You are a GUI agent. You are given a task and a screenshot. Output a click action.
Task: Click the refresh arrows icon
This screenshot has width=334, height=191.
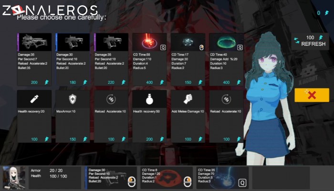click(x=297, y=41)
